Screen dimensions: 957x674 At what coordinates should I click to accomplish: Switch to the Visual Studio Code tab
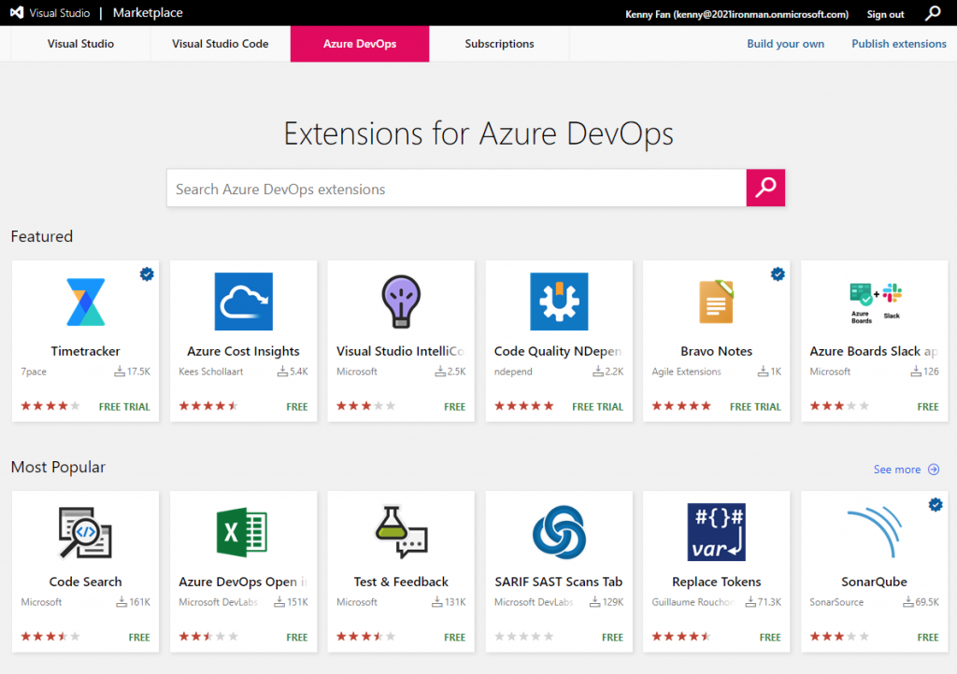(221, 44)
